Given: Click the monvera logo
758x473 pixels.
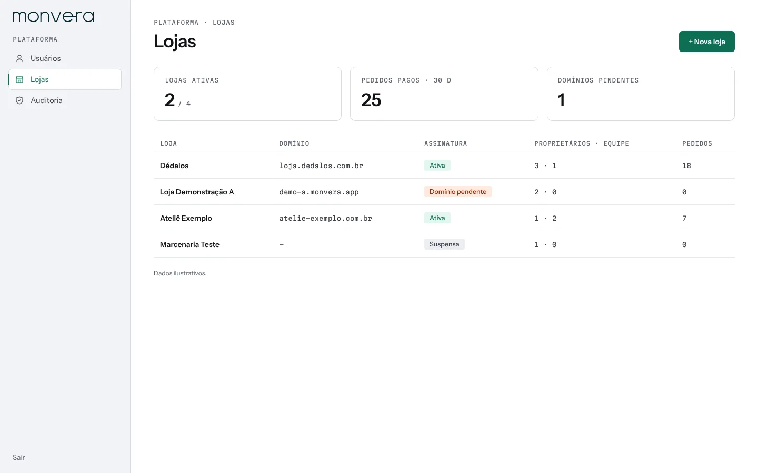Looking at the screenshot, I should coord(53,17).
